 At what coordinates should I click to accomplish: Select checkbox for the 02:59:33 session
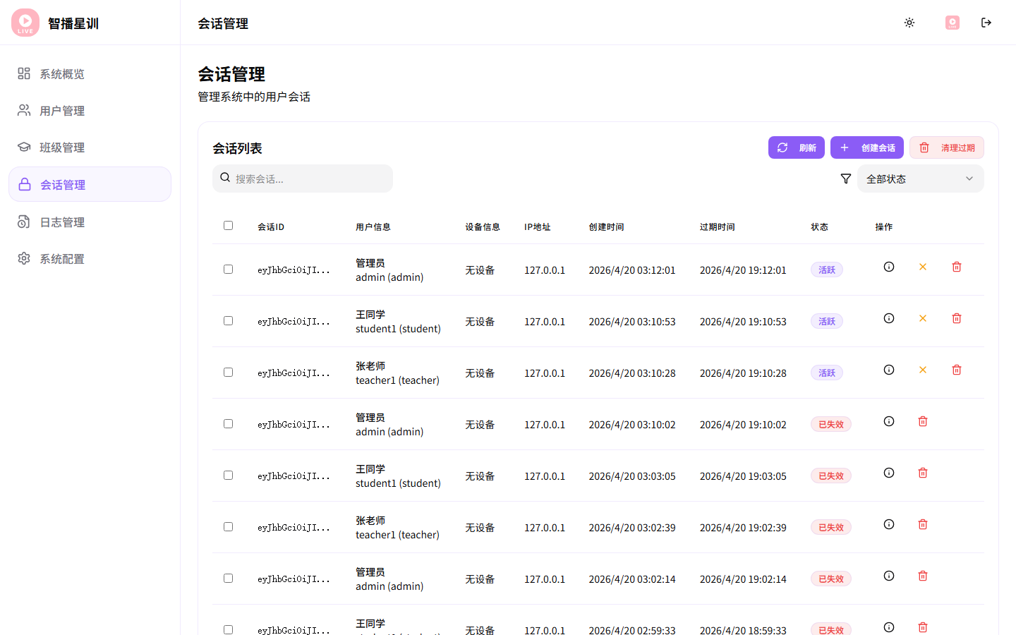228,629
